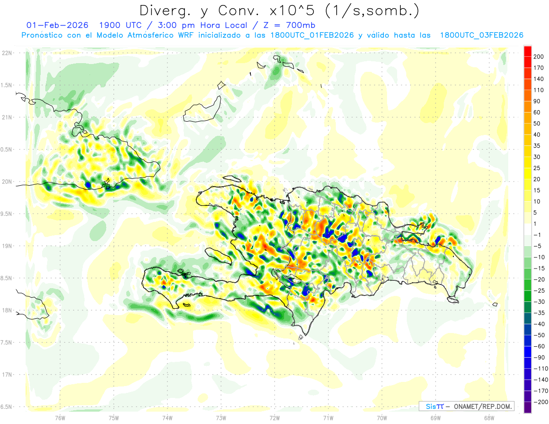Click the '9.5N' latitude label
Viewport: 549px width, 424px height.
(7, 214)
